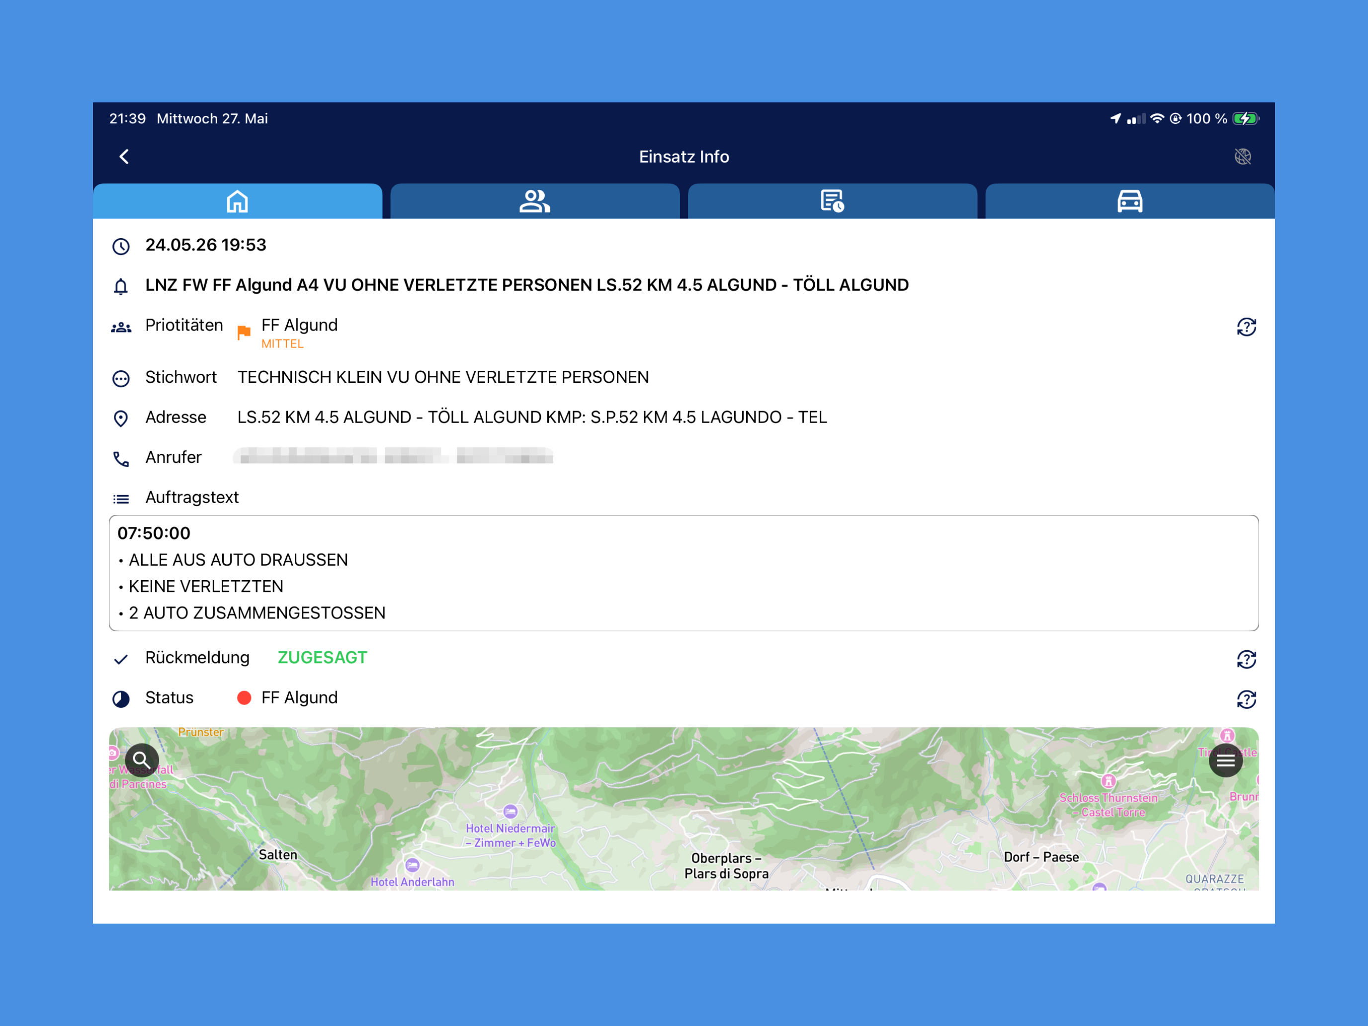
Task: Tap the Schloss Thurnstein map marker
Action: pos(1108,781)
